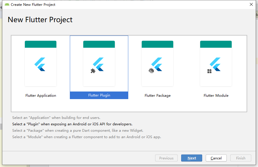This screenshot has width=258, height=167.
Task: Click the disabled Finish button
Action: (x=241, y=158)
